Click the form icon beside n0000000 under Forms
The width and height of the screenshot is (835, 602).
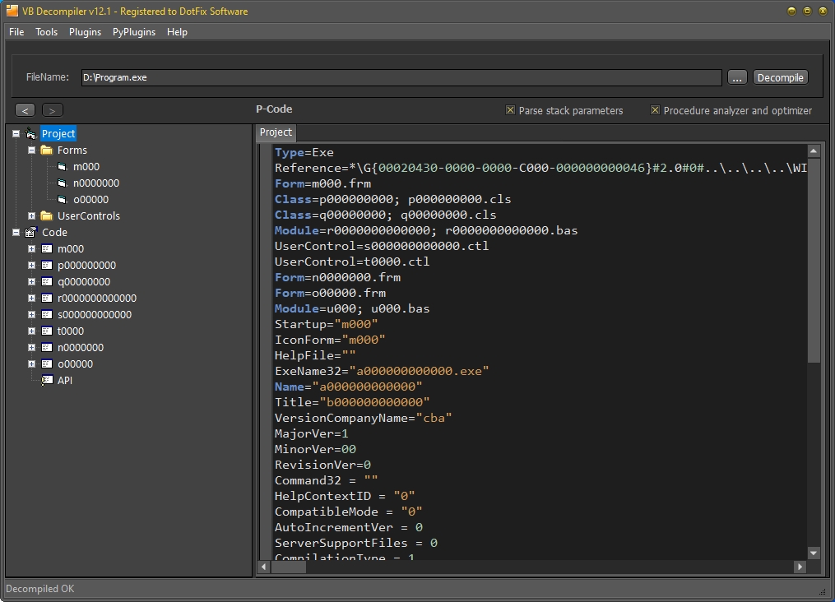point(63,183)
